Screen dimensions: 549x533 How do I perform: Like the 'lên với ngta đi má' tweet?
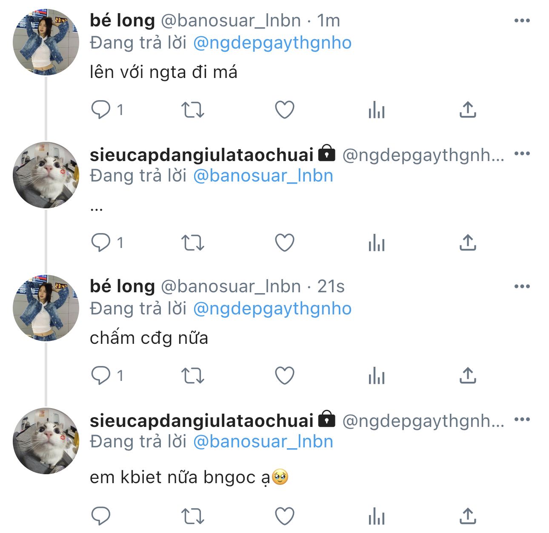pos(285,110)
